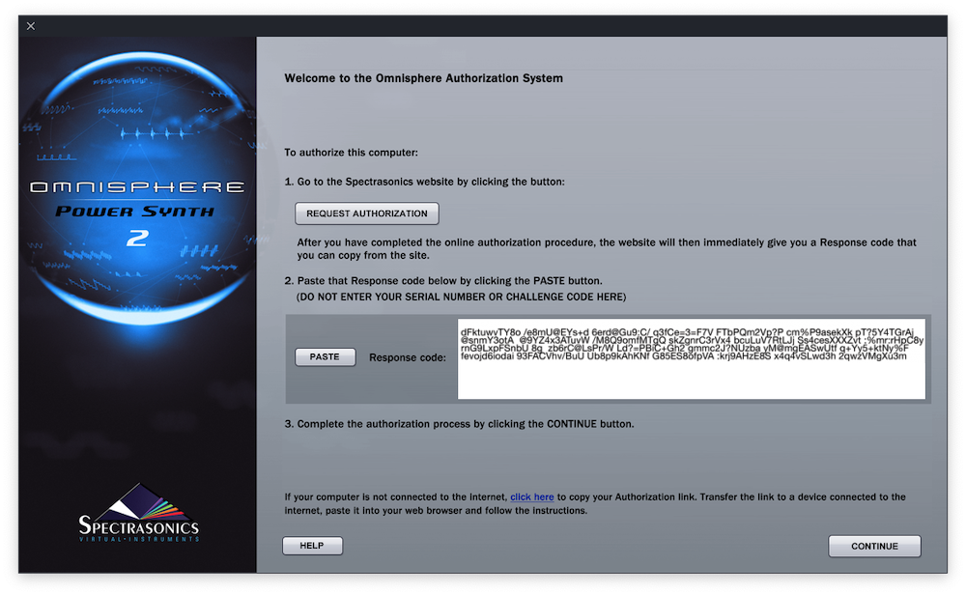Click the PASTE button
This screenshot has height=595, width=966.
tap(325, 357)
